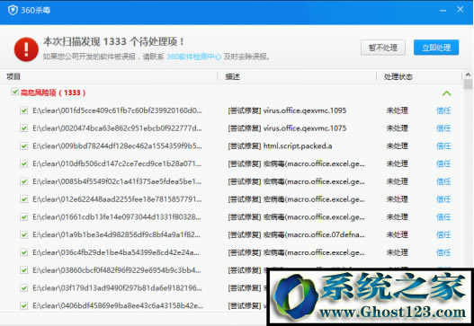Viewport: 474px width, 326px height.
Task: Close the 360杀毒 window
Action: coord(461,9)
